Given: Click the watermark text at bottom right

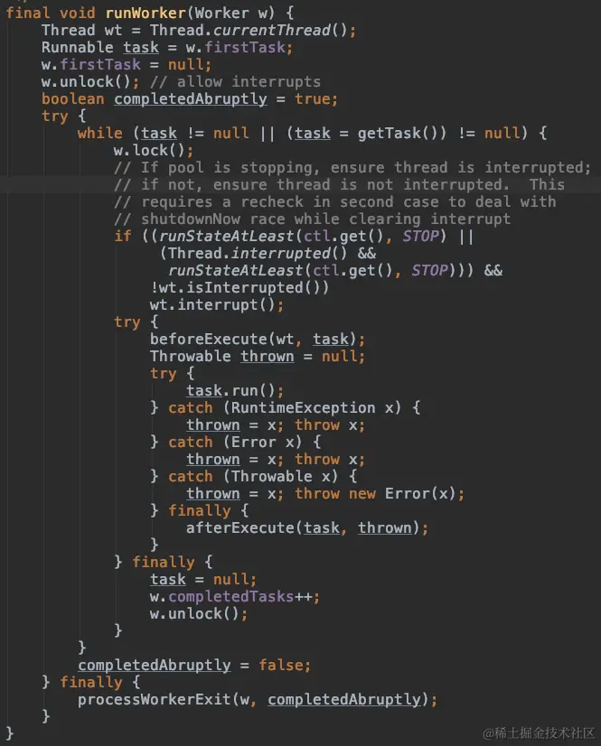Looking at the screenshot, I should click(539, 733).
